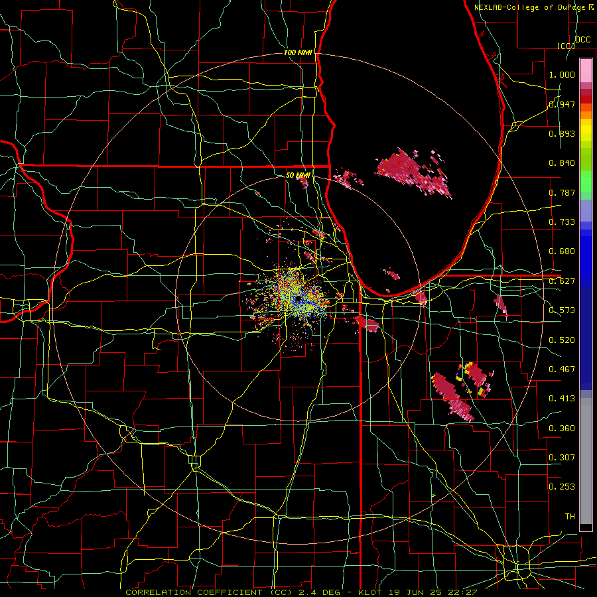Click the 0.787 scale value
597x597 pixels.
click(x=562, y=192)
